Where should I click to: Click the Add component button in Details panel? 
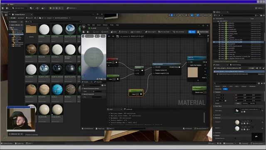[x=251, y=68]
